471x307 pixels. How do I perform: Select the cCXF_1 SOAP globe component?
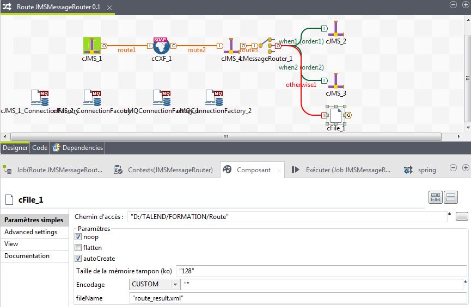tap(161, 46)
